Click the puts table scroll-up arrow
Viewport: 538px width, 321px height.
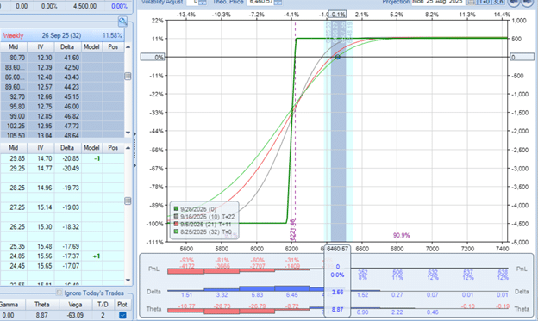point(128,148)
